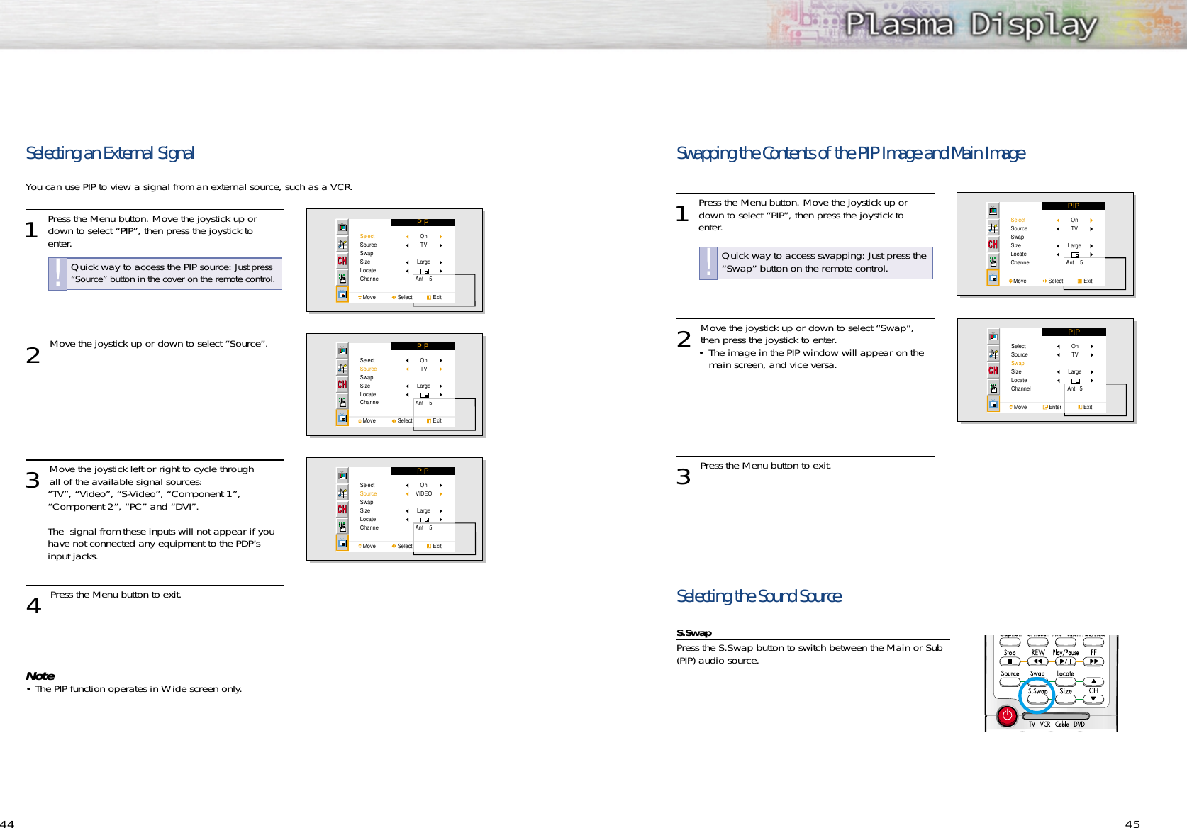Click the circled S.Swap button on the remote
Viewport: 1187px width, 828px height.
[1037, 699]
